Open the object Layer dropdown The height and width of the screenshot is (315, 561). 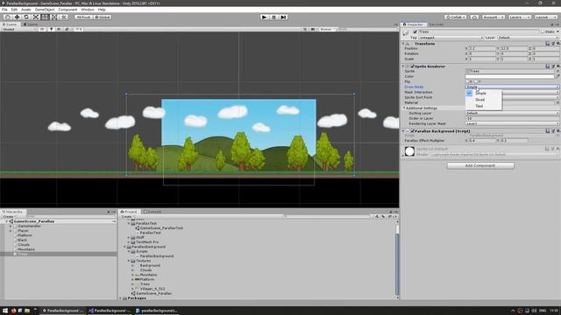pos(528,38)
